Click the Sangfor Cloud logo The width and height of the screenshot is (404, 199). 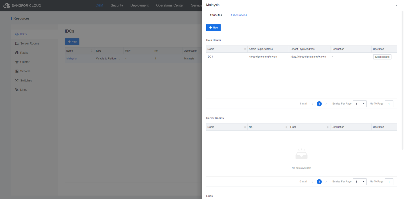(x=22, y=5)
